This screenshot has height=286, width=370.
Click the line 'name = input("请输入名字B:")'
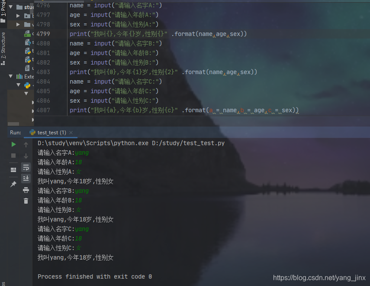click(x=116, y=43)
